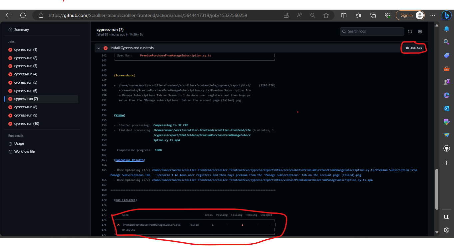Viewport: 454px width, 246px height.
Task: Click the Sign in button
Action: point(407,15)
